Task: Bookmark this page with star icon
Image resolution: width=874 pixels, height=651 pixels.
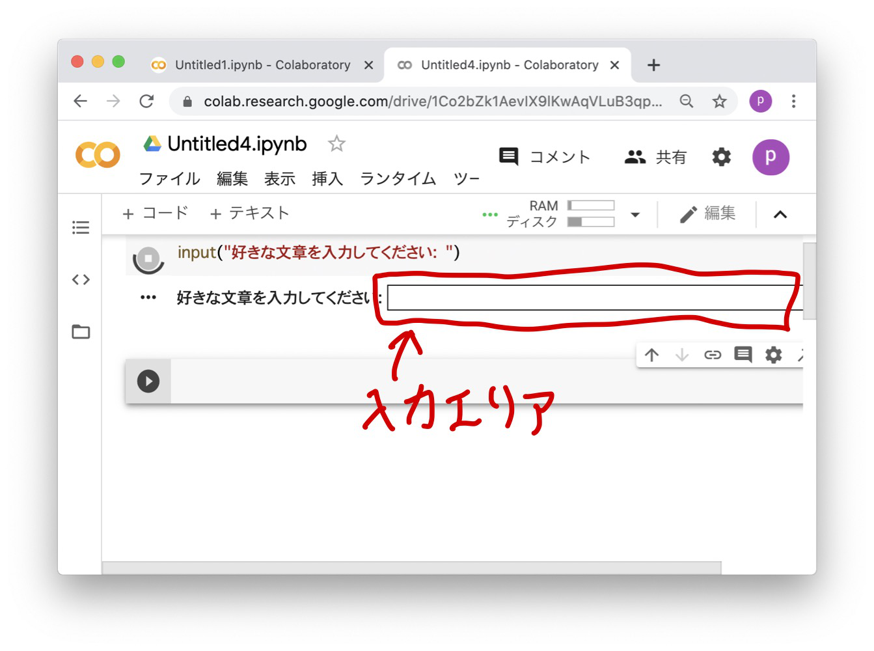Action: [719, 101]
